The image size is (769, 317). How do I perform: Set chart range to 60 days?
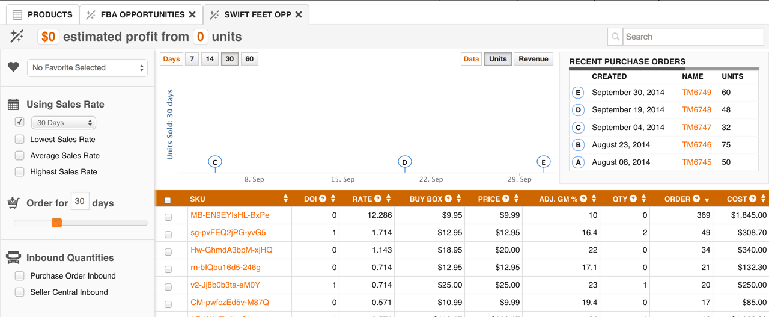(249, 59)
